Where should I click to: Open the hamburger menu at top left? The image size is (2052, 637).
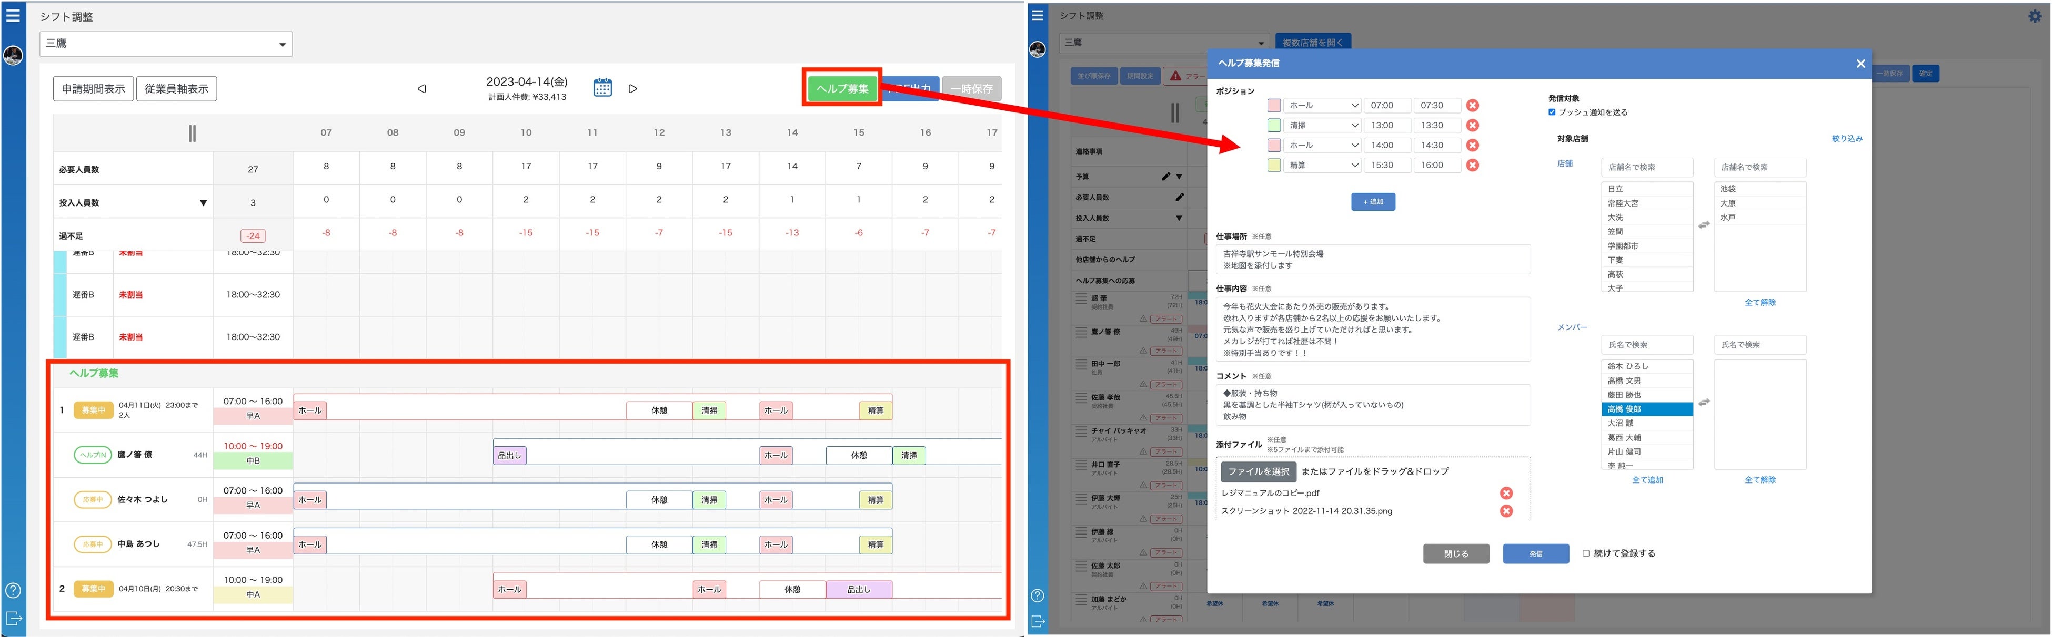coord(13,15)
